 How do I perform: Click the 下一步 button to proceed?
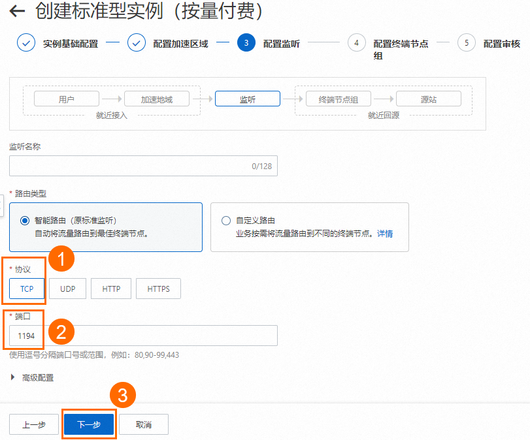[x=89, y=424]
